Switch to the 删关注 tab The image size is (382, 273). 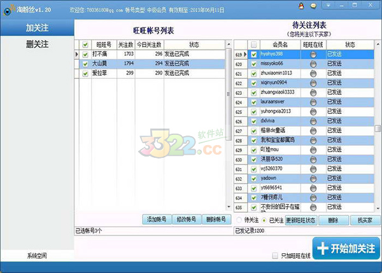[37, 45]
